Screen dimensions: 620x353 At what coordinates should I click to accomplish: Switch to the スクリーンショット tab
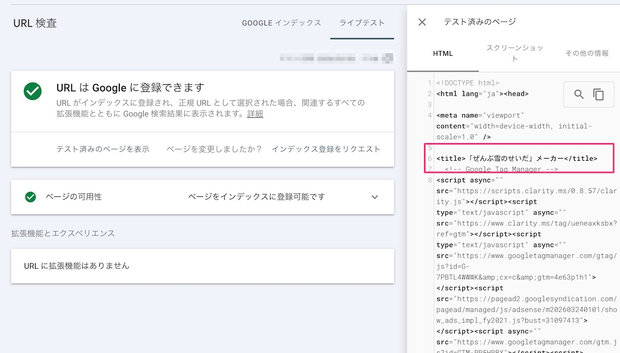click(515, 53)
